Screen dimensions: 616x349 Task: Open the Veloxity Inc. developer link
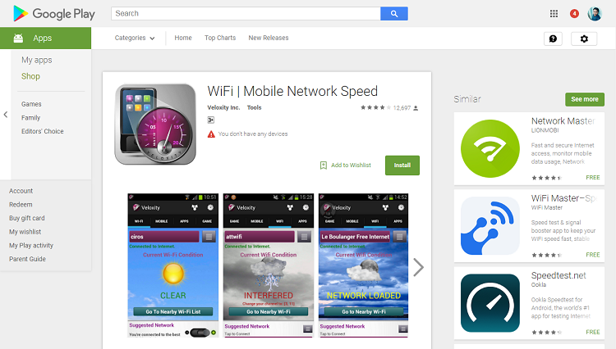[x=223, y=107]
